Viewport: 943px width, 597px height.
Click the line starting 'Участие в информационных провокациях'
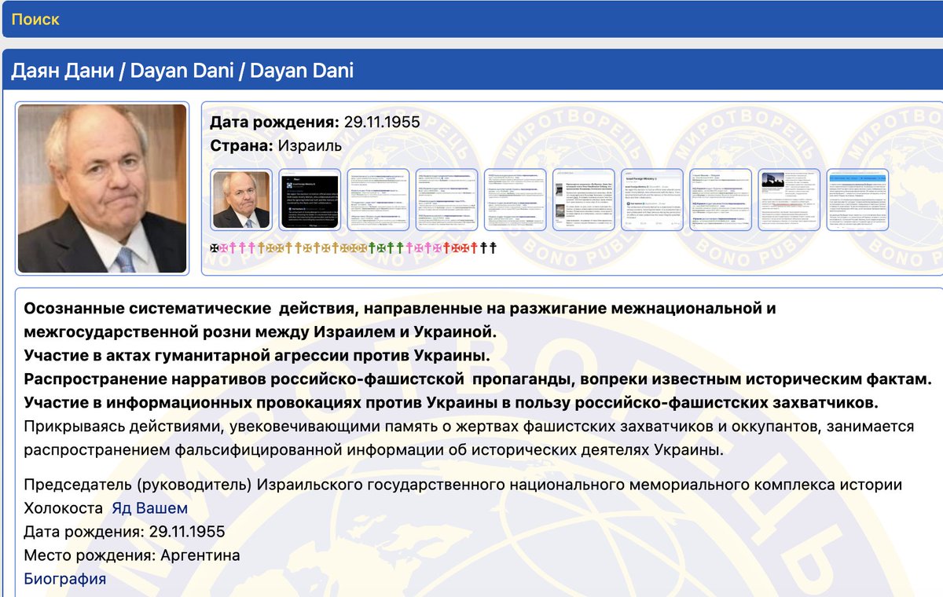click(x=451, y=403)
